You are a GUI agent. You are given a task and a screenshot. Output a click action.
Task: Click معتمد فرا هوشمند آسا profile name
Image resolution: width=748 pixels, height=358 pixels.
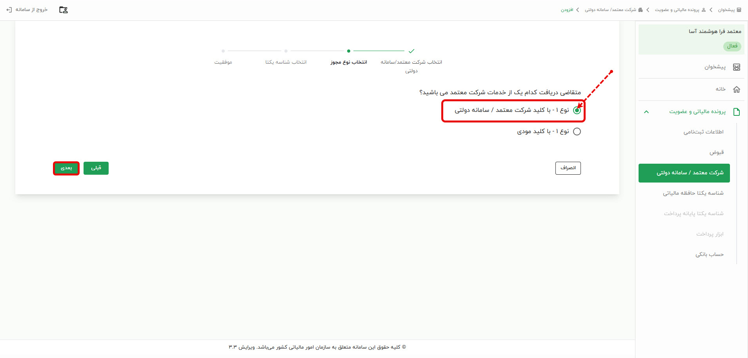tap(715, 31)
